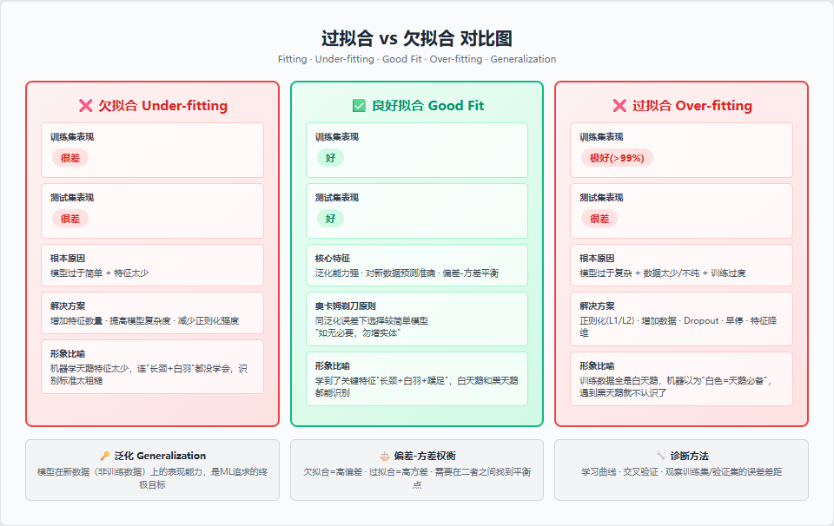
Task: Click 训练集表现 label in Good Fit column
Action: pos(337,137)
